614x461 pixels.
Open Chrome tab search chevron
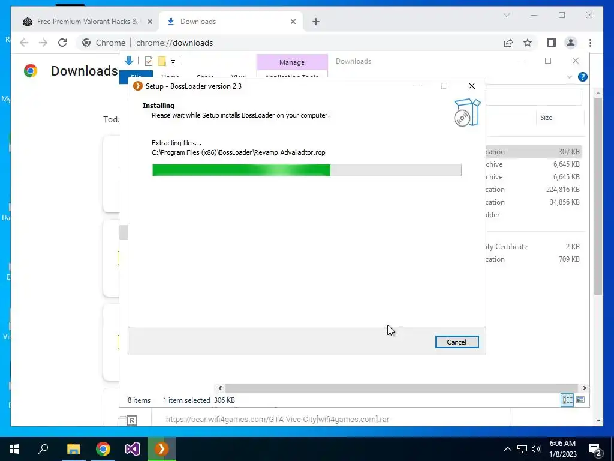pos(507,15)
